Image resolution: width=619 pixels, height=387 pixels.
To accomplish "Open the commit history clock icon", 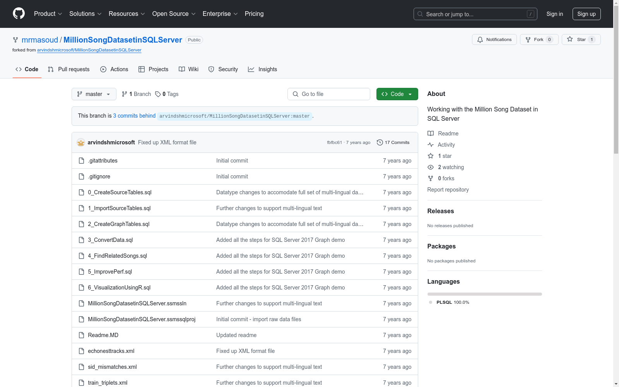I will 380,142.
